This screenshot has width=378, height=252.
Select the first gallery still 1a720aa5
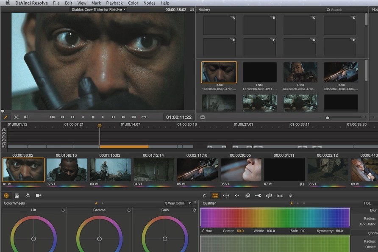coord(219,72)
